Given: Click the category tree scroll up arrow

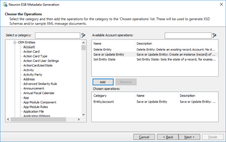Looking at the screenshot, I should [x=83, y=43].
